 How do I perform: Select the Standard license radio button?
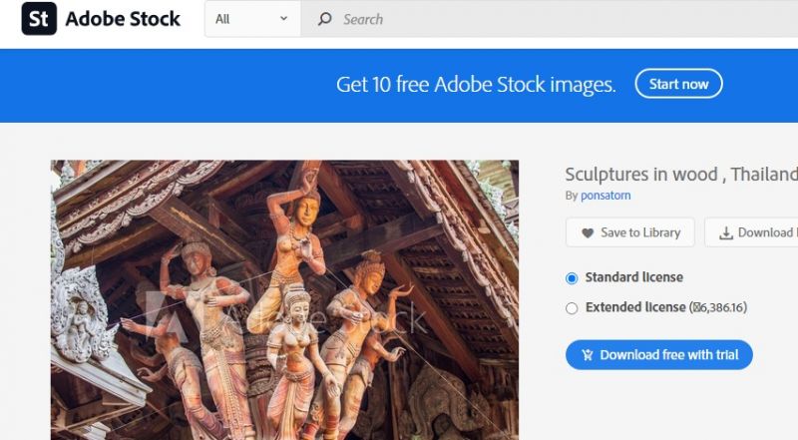[572, 277]
